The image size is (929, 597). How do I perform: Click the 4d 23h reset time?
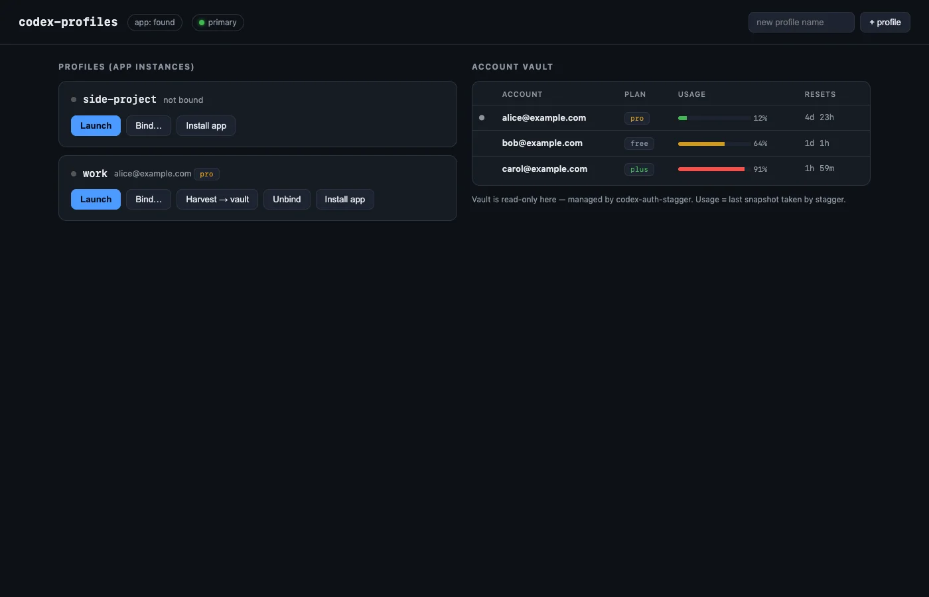point(820,117)
